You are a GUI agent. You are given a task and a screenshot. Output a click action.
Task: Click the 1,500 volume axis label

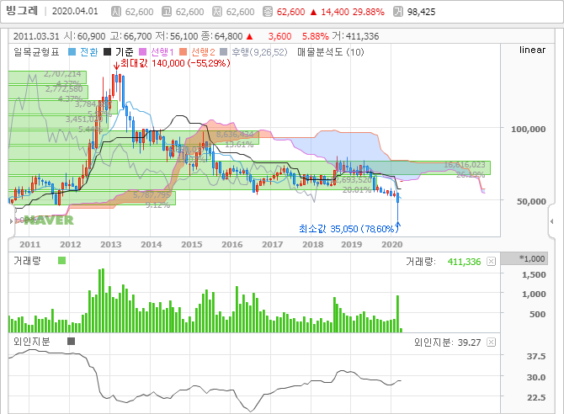click(x=534, y=275)
